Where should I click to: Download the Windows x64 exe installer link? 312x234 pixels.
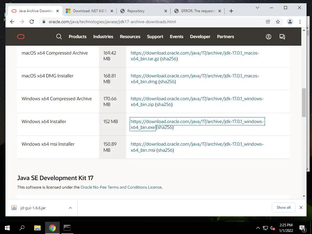(x=197, y=124)
